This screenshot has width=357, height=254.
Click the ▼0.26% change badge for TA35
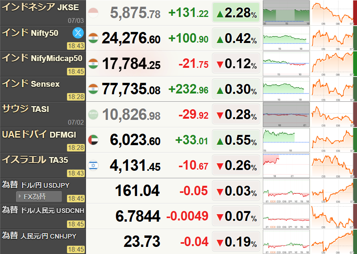coord(236,165)
